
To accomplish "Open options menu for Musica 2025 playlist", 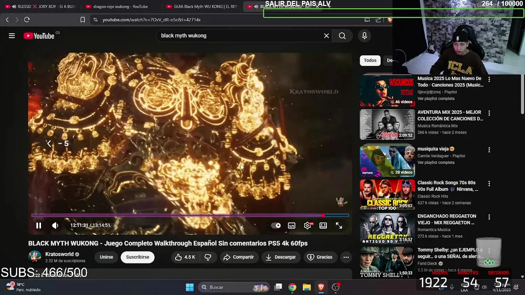I will pyautogui.click(x=489, y=79).
